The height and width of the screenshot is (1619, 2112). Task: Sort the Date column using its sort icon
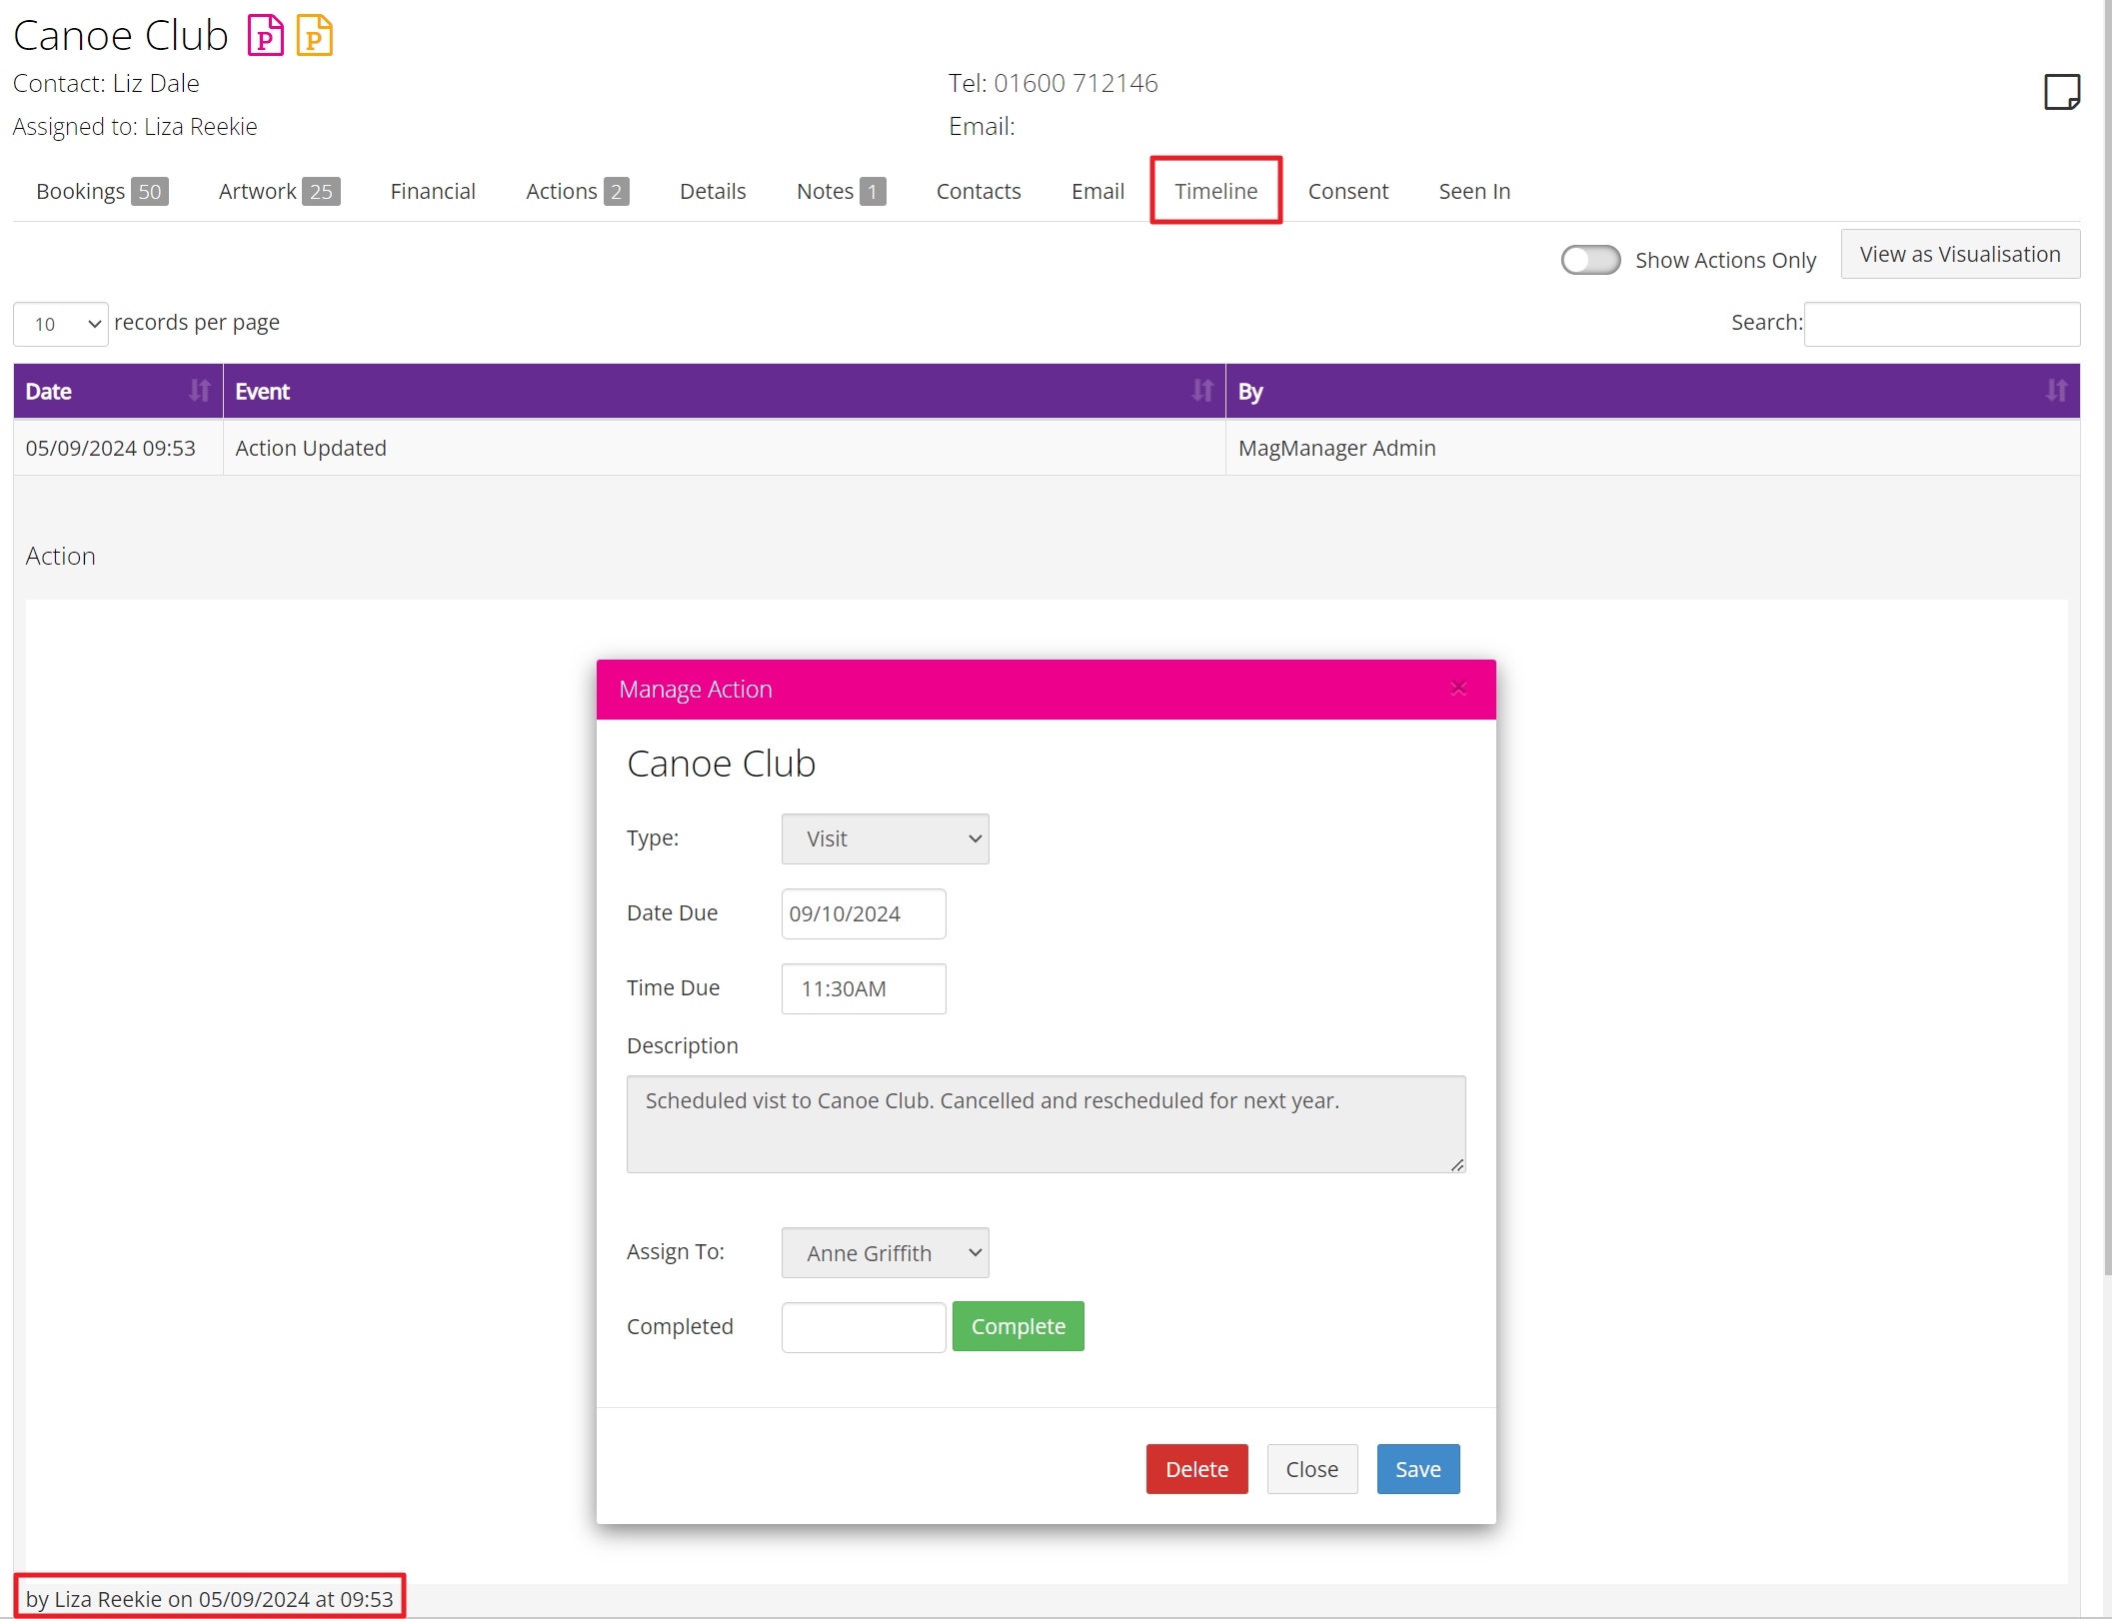click(x=199, y=391)
